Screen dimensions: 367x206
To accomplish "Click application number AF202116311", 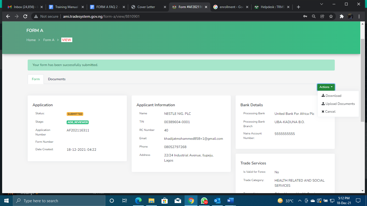I will pyautogui.click(x=78, y=130).
